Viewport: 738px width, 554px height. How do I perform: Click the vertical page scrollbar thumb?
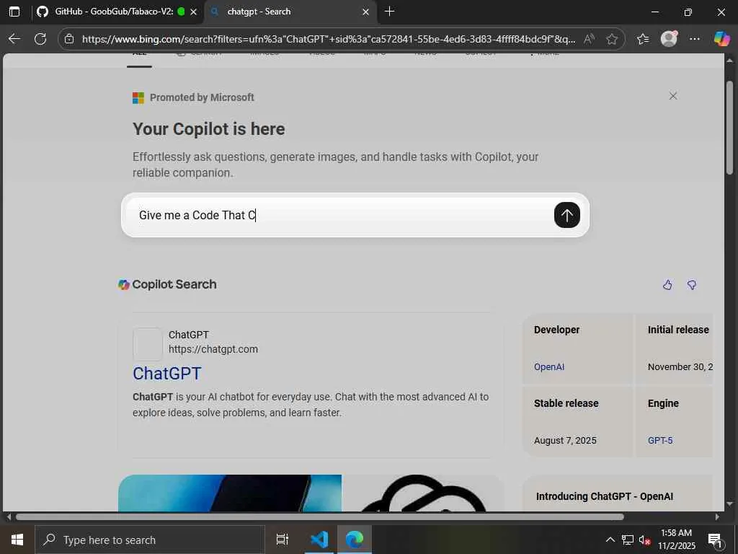point(729,127)
